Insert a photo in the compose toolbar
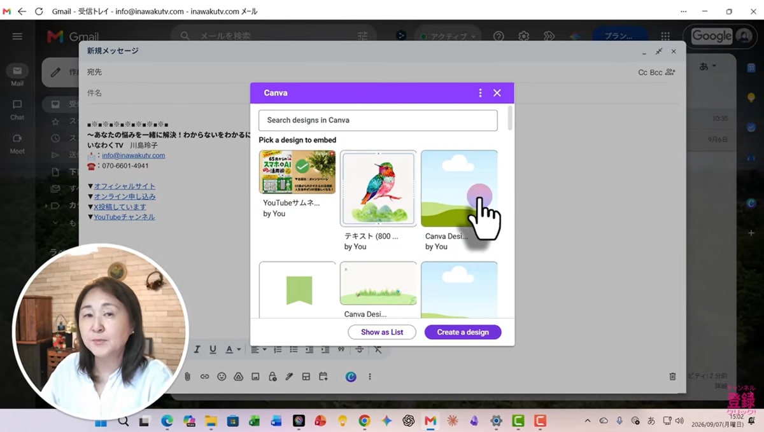 pos(255,377)
